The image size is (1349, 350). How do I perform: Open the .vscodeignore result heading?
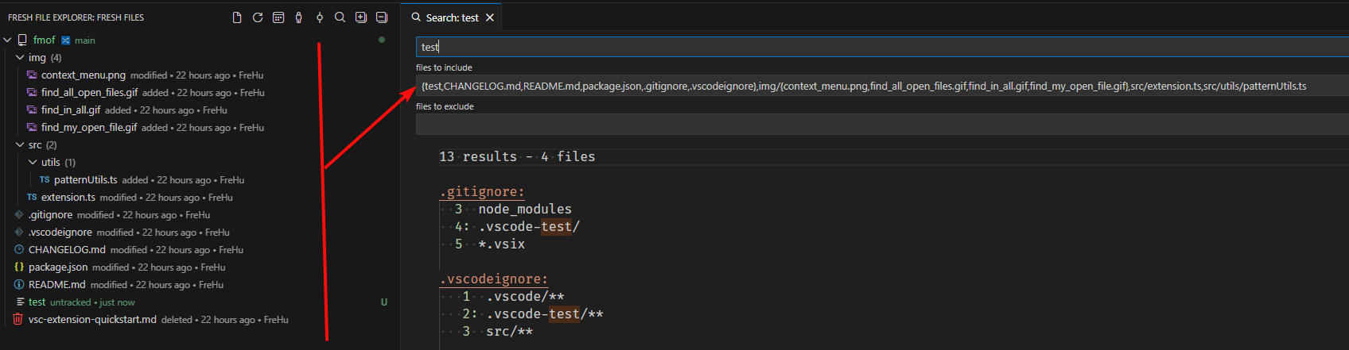point(493,279)
